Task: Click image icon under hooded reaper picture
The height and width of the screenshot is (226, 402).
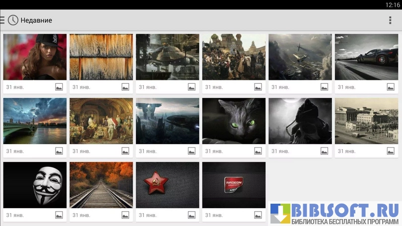Action: 324,151
